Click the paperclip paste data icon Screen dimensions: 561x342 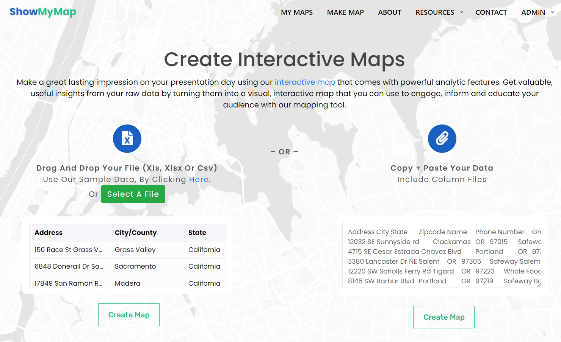(x=442, y=139)
